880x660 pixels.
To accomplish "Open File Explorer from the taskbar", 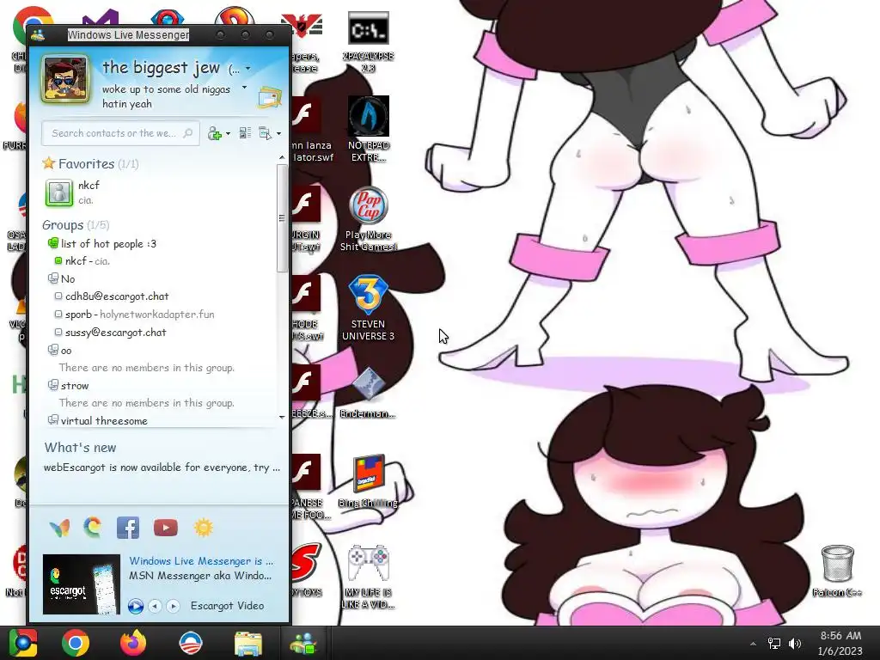I will point(248,643).
